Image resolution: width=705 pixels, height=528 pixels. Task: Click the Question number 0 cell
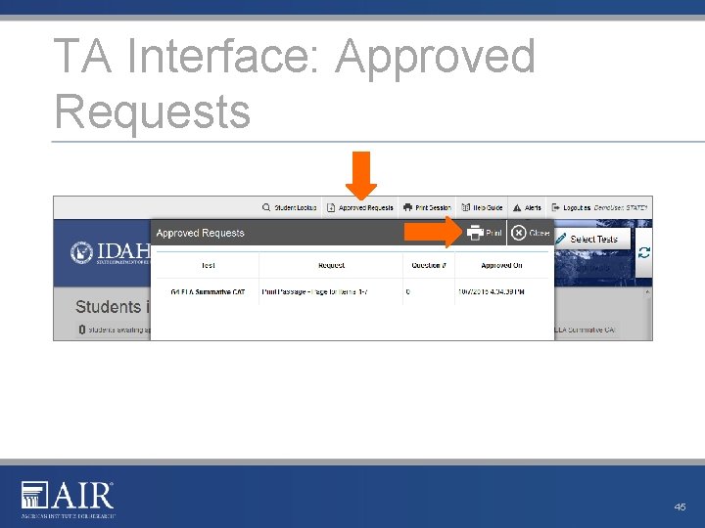429,291
